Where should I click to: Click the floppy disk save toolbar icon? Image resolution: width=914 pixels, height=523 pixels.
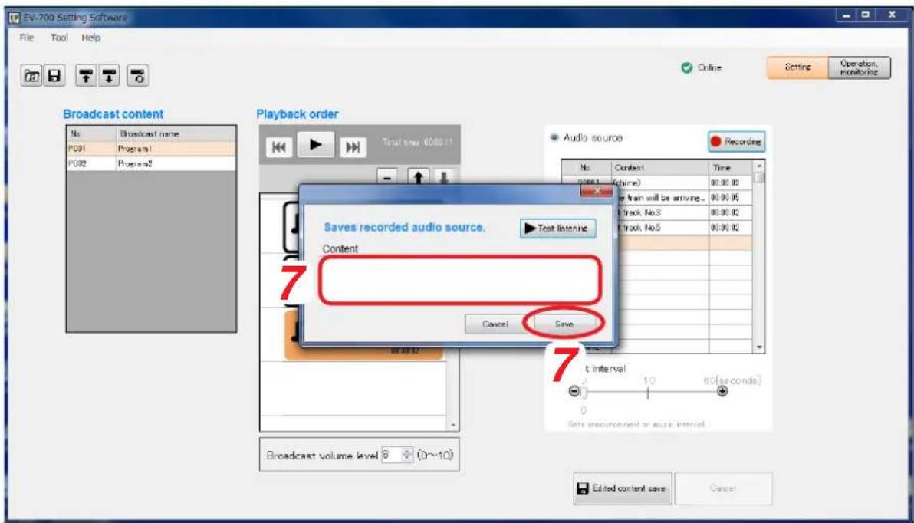[x=54, y=76]
